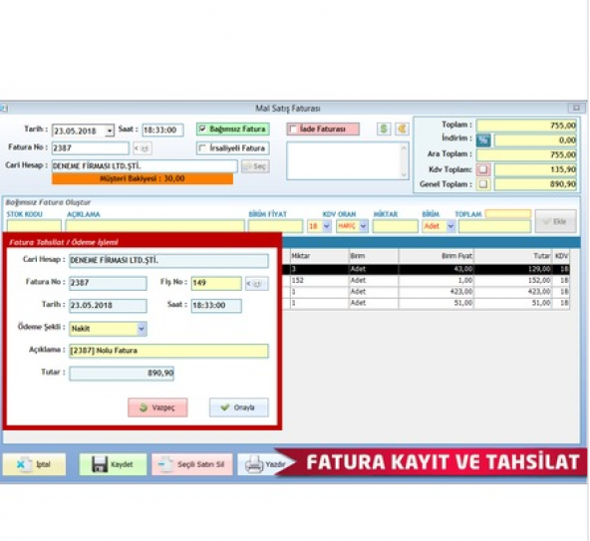Click the Birim Fiyat column header

click(x=437, y=256)
